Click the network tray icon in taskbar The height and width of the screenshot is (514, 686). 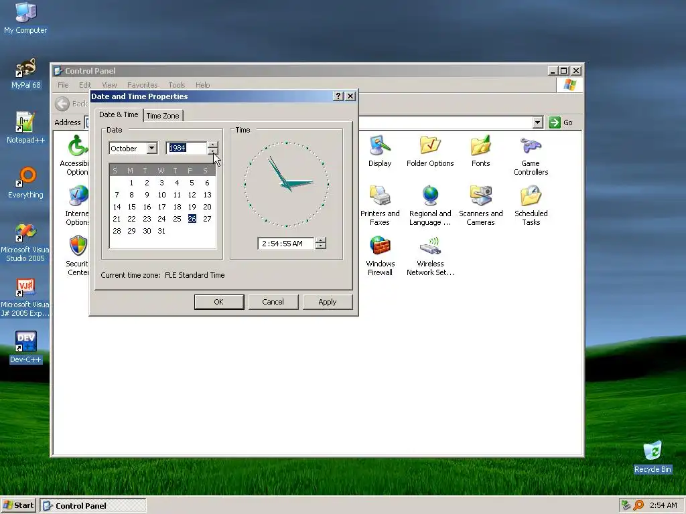point(626,505)
